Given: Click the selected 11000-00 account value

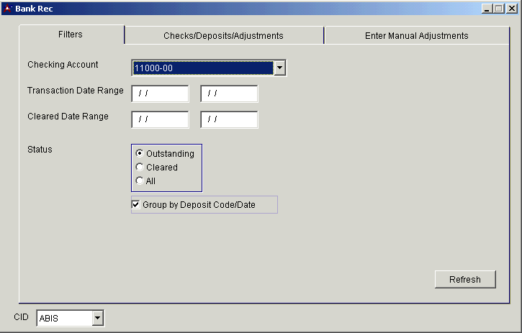Looking at the screenshot, I should pyautogui.click(x=202, y=68).
